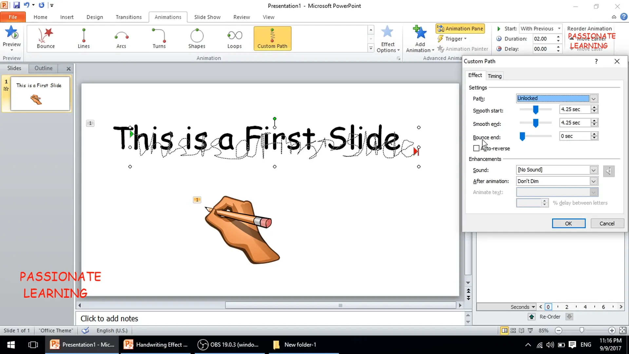The width and height of the screenshot is (629, 354).
Task: Adjust the Smooth start slider
Action: pyautogui.click(x=536, y=109)
